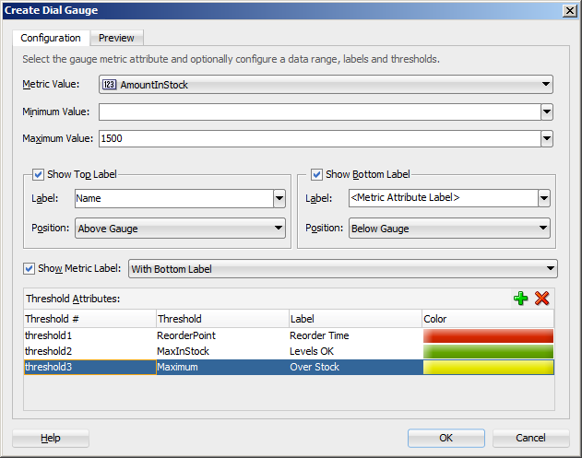Open the Above Gauge position dropdown
The image size is (582, 458).
180,228
